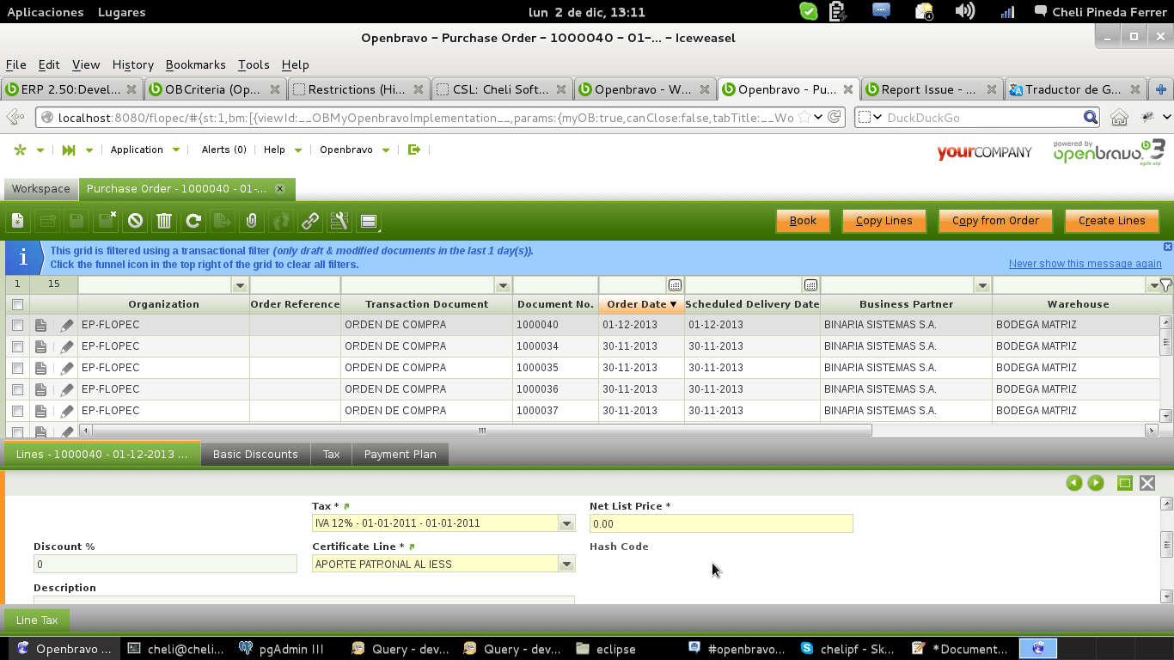This screenshot has width=1174, height=660.
Task: Expand the Tax dropdown
Action: 566,523
